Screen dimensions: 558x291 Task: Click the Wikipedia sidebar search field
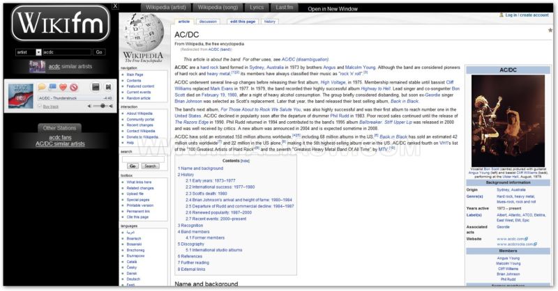(x=144, y=159)
